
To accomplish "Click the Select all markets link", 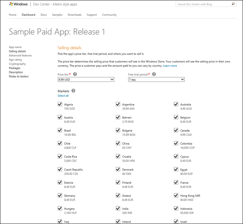I will click(x=63, y=96).
